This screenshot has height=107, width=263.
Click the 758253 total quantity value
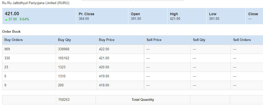click(x=64, y=100)
